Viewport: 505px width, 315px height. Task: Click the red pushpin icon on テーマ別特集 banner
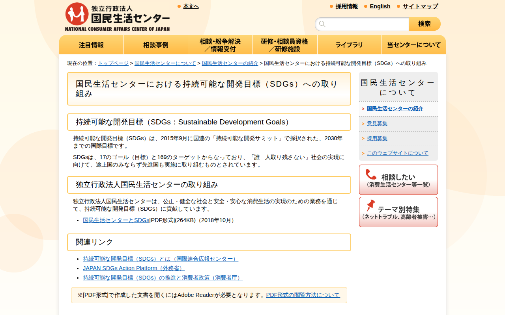(370, 206)
